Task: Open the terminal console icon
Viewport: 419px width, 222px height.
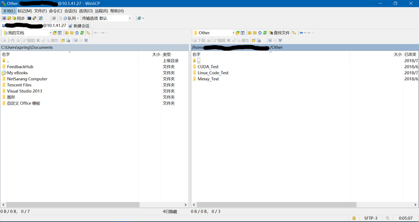Action: (30, 18)
